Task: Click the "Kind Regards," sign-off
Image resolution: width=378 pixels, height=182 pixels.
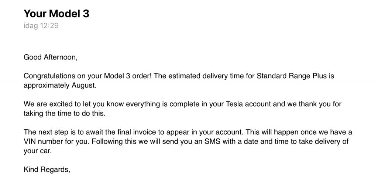Action: tap(47, 170)
